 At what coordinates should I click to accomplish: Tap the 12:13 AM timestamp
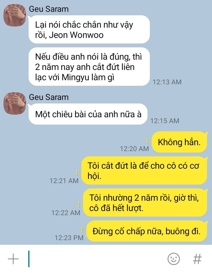click(x=167, y=82)
